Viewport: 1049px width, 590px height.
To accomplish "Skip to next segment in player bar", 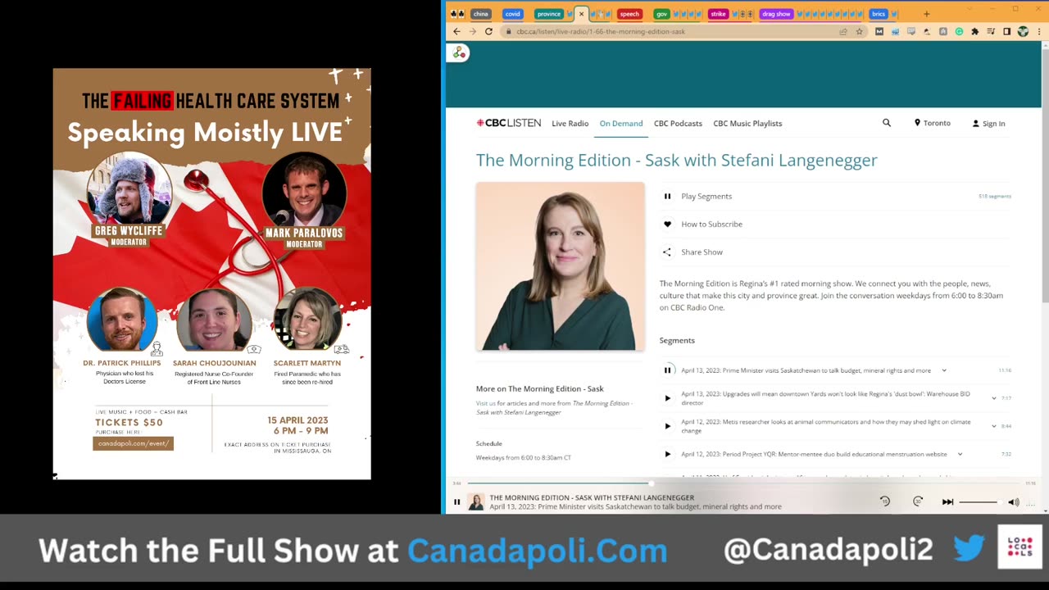I will click(947, 502).
